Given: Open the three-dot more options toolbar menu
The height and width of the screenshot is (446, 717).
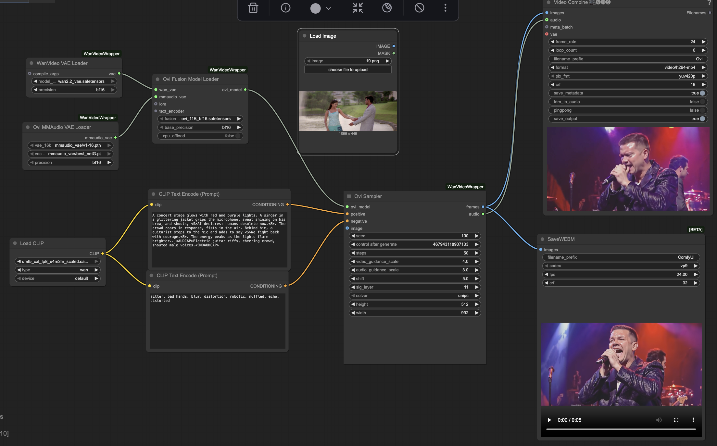Looking at the screenshot, I should coord(445,8).
